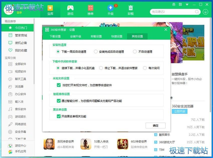Open the 游戏 gamepad icon

click(x=70, y=10)
